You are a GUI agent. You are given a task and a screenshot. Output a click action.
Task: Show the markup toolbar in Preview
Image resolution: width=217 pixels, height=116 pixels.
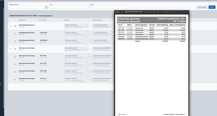[x=166, y=12]
